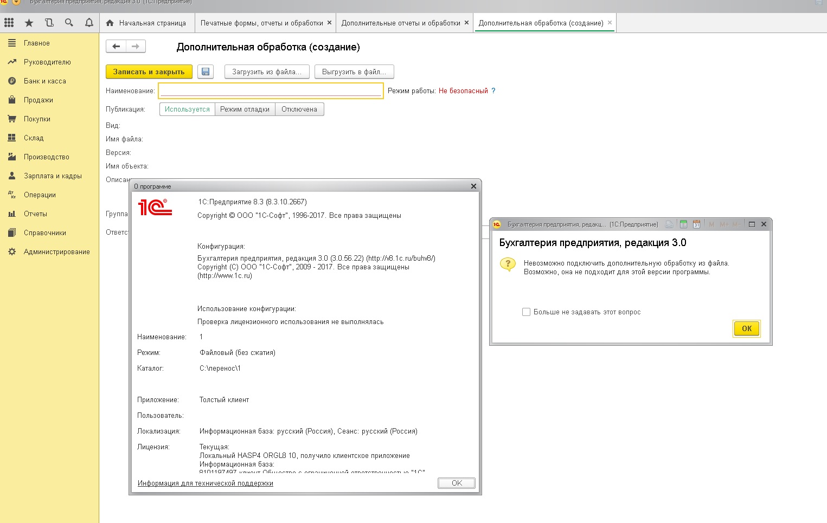Screen dimensions: 827x523
Task: Click Загрузить из файла... button
Action: [267, 72]
